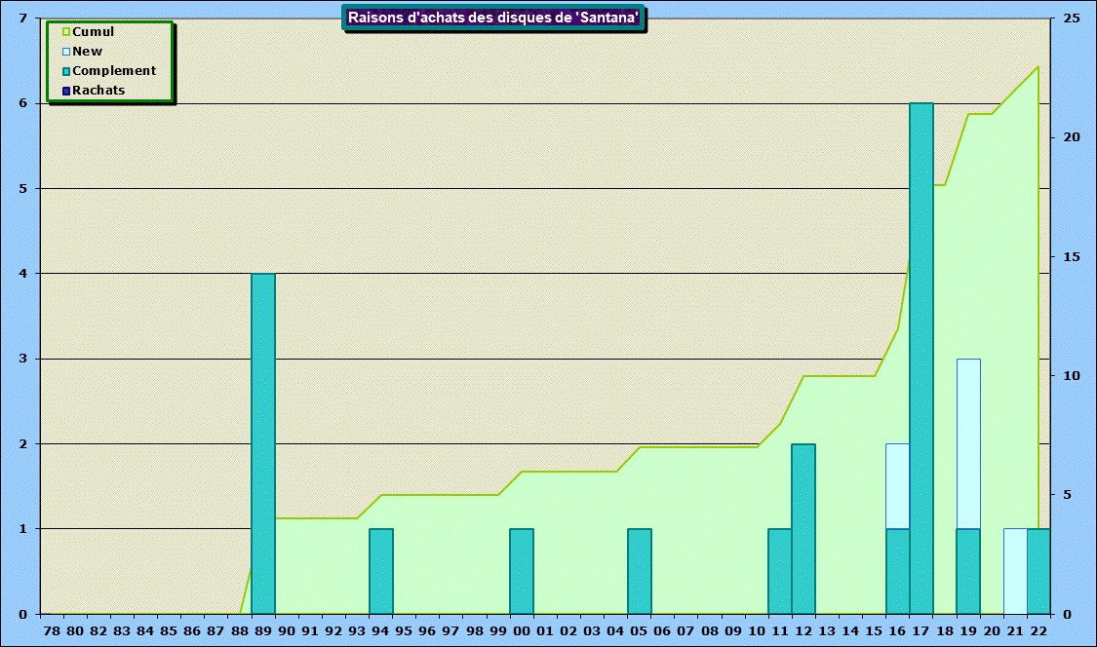Select the tallest bar at year 17
The height and width of the screenshot is (647, 1097).
pyautogui.click(x=921, y=359)
